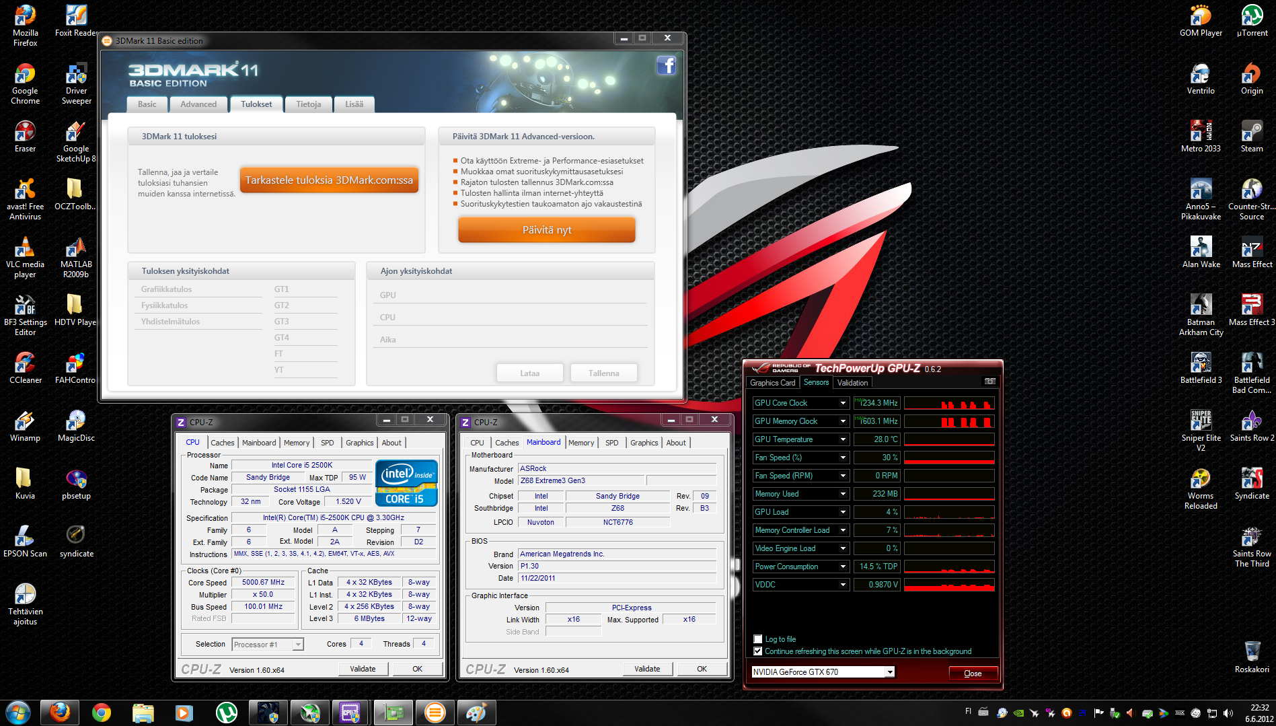Click the Tallenna button in 3DMark
1276x726 pixels.
603,373
